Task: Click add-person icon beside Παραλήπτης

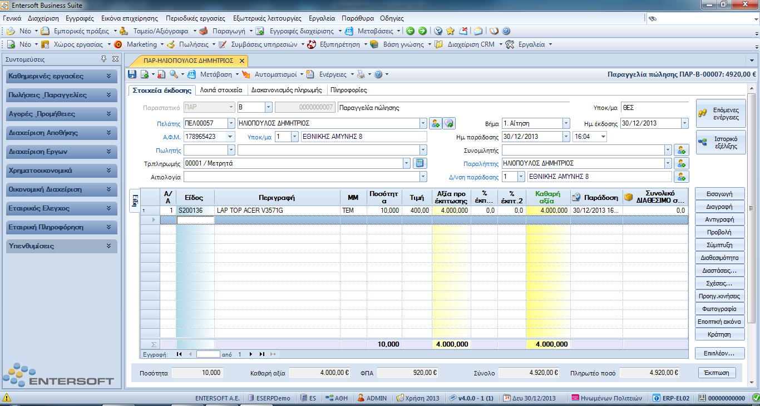Action: (681, 163)
